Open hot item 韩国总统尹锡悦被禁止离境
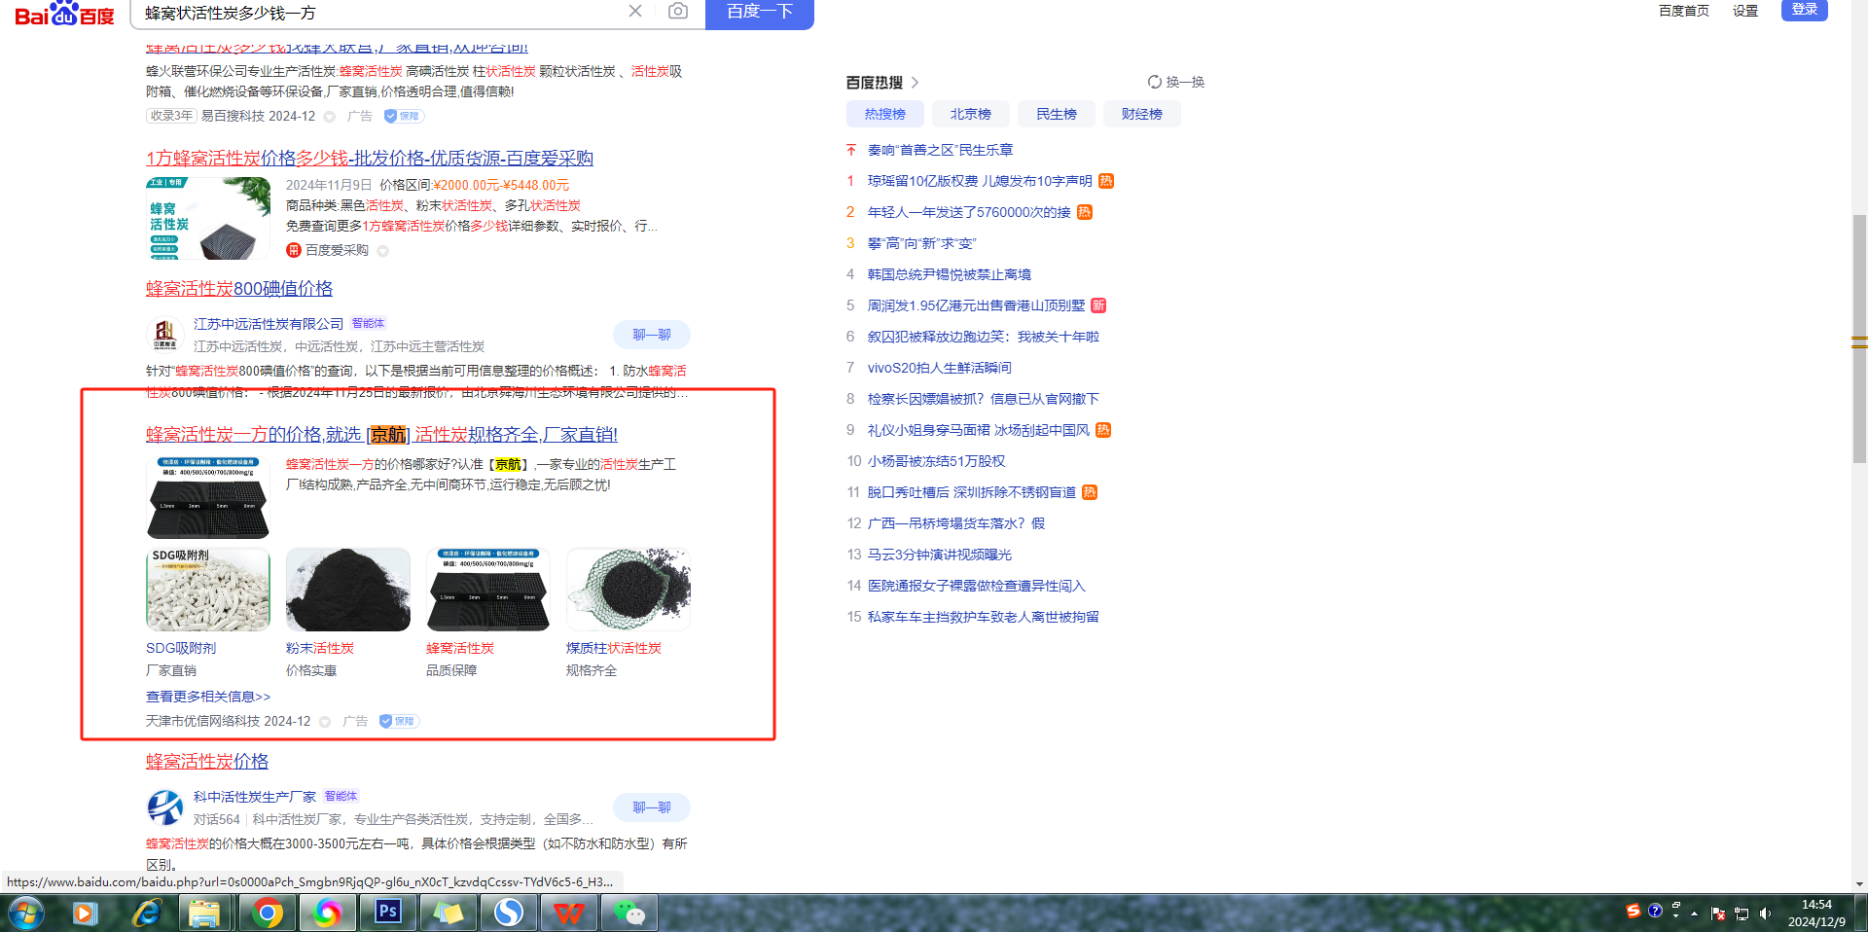The image size is (1868, 932). click(950, 274)
